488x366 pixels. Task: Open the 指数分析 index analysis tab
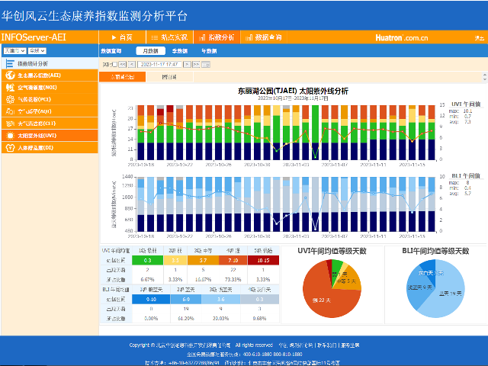(216, 37)
